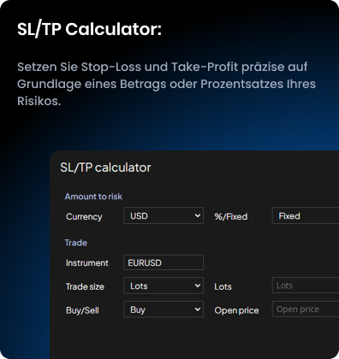Open the Buy/Sell dropdown showing Buy
Screen dimensions: 339x359
pyautogui.click(x=164, y=309)
